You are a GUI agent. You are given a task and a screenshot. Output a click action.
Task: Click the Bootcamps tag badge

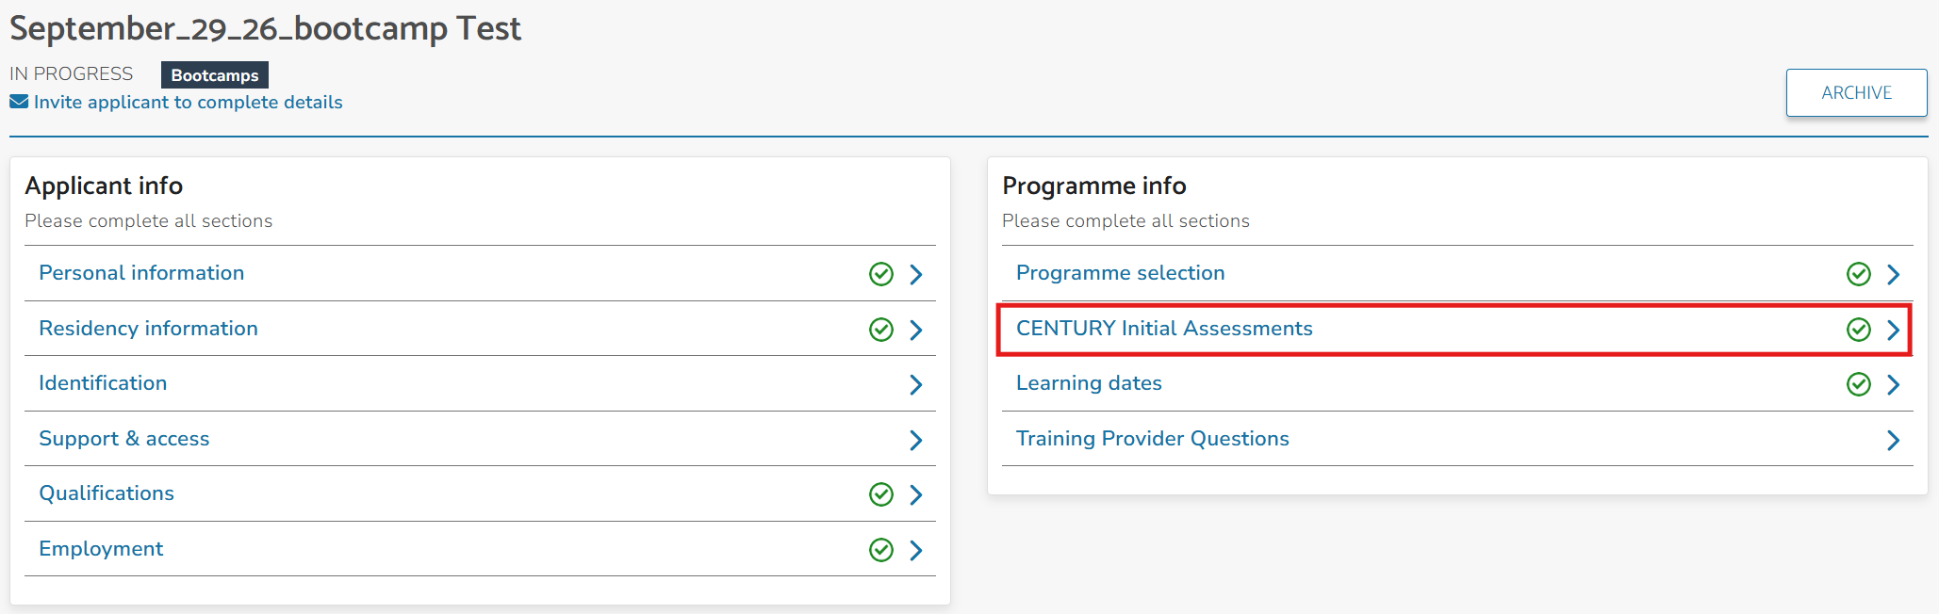pos(215,75)
